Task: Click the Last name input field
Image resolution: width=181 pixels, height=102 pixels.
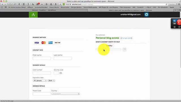Action: pyautogui.click(x=63, y=58)
